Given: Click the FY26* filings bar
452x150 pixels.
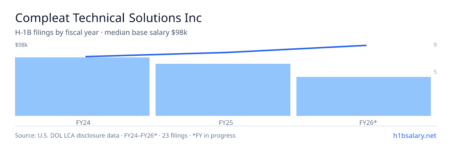Looking at the screenshot, I should [363, 96].
